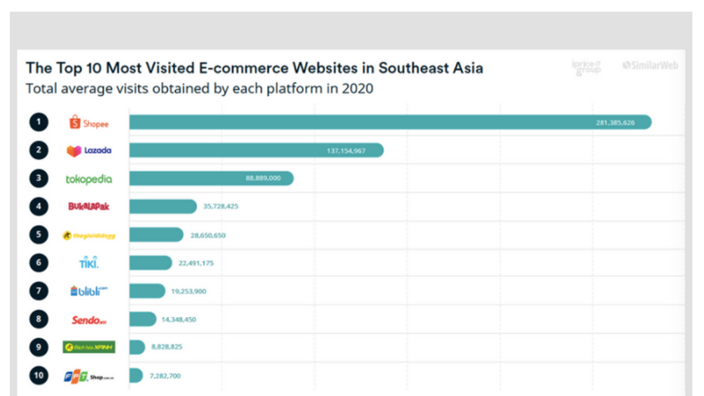Click the Bukalapak logo
The height and width of the screenshot is (396, 704).
tap(89, 206)
